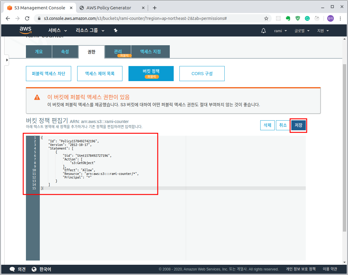Click the "Version": "2012-10-17" line

tap(70, 145)
